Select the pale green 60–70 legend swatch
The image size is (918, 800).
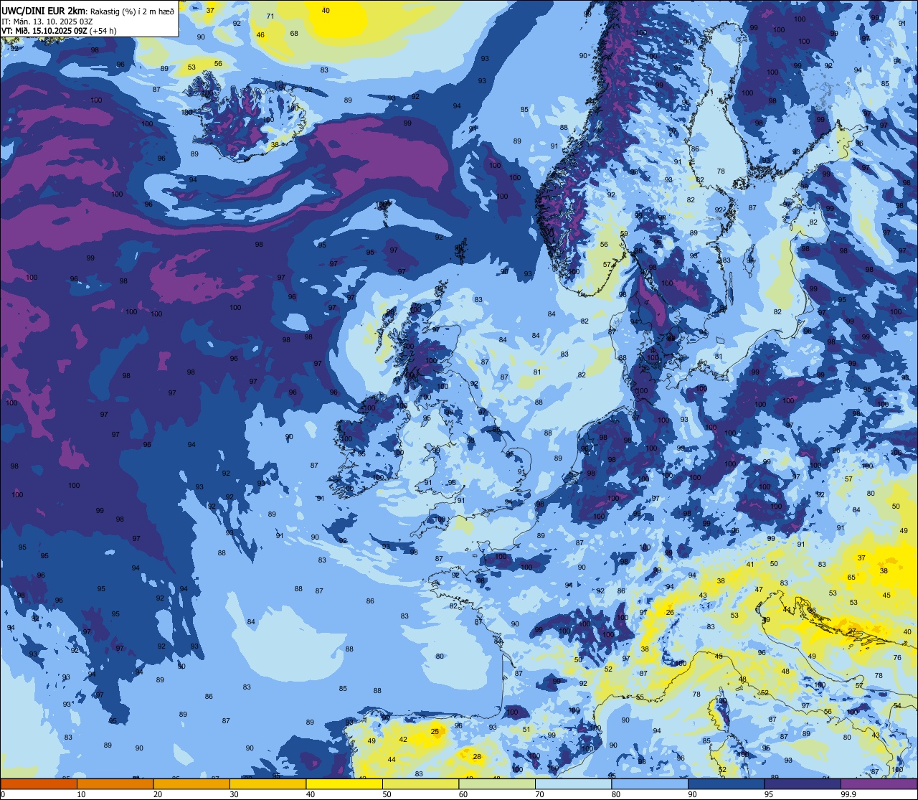[x=497, y=783]
